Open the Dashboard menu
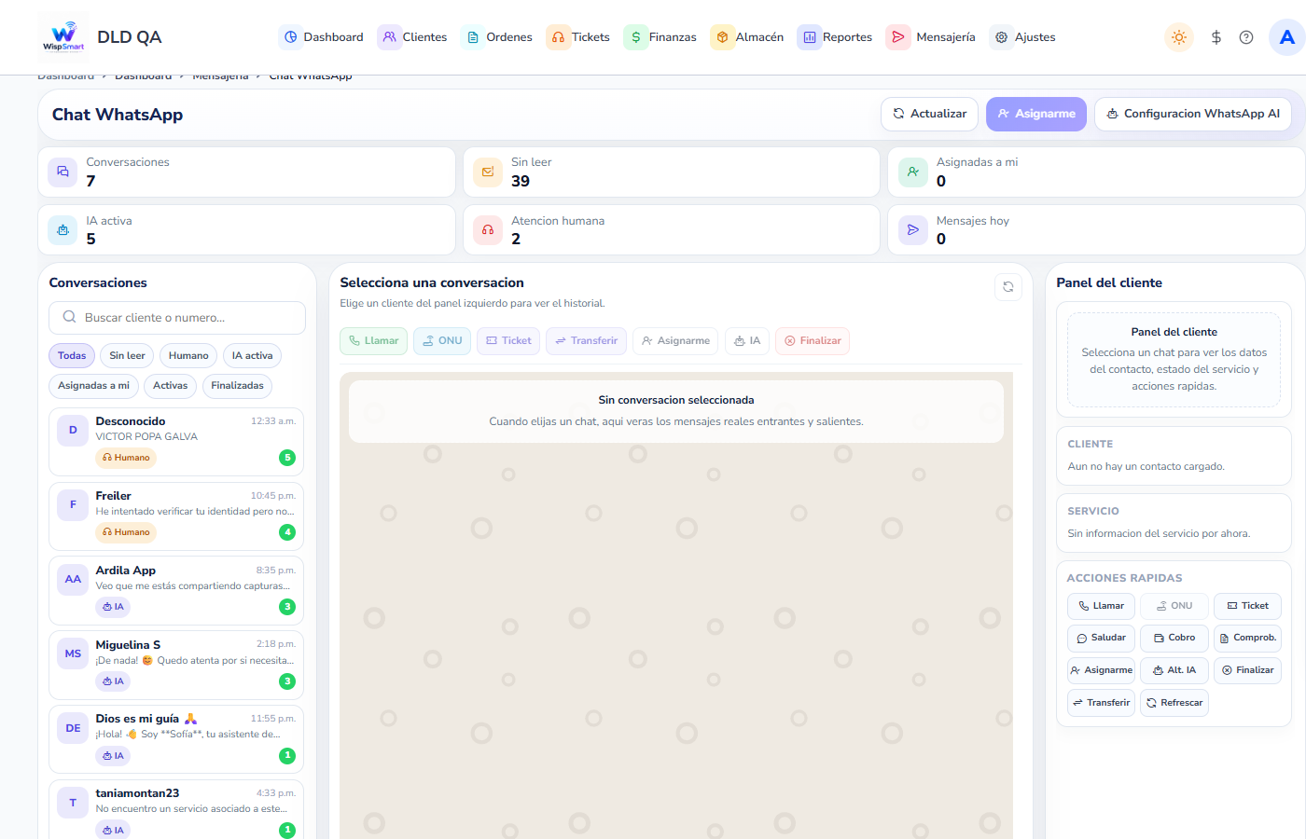 322,37
